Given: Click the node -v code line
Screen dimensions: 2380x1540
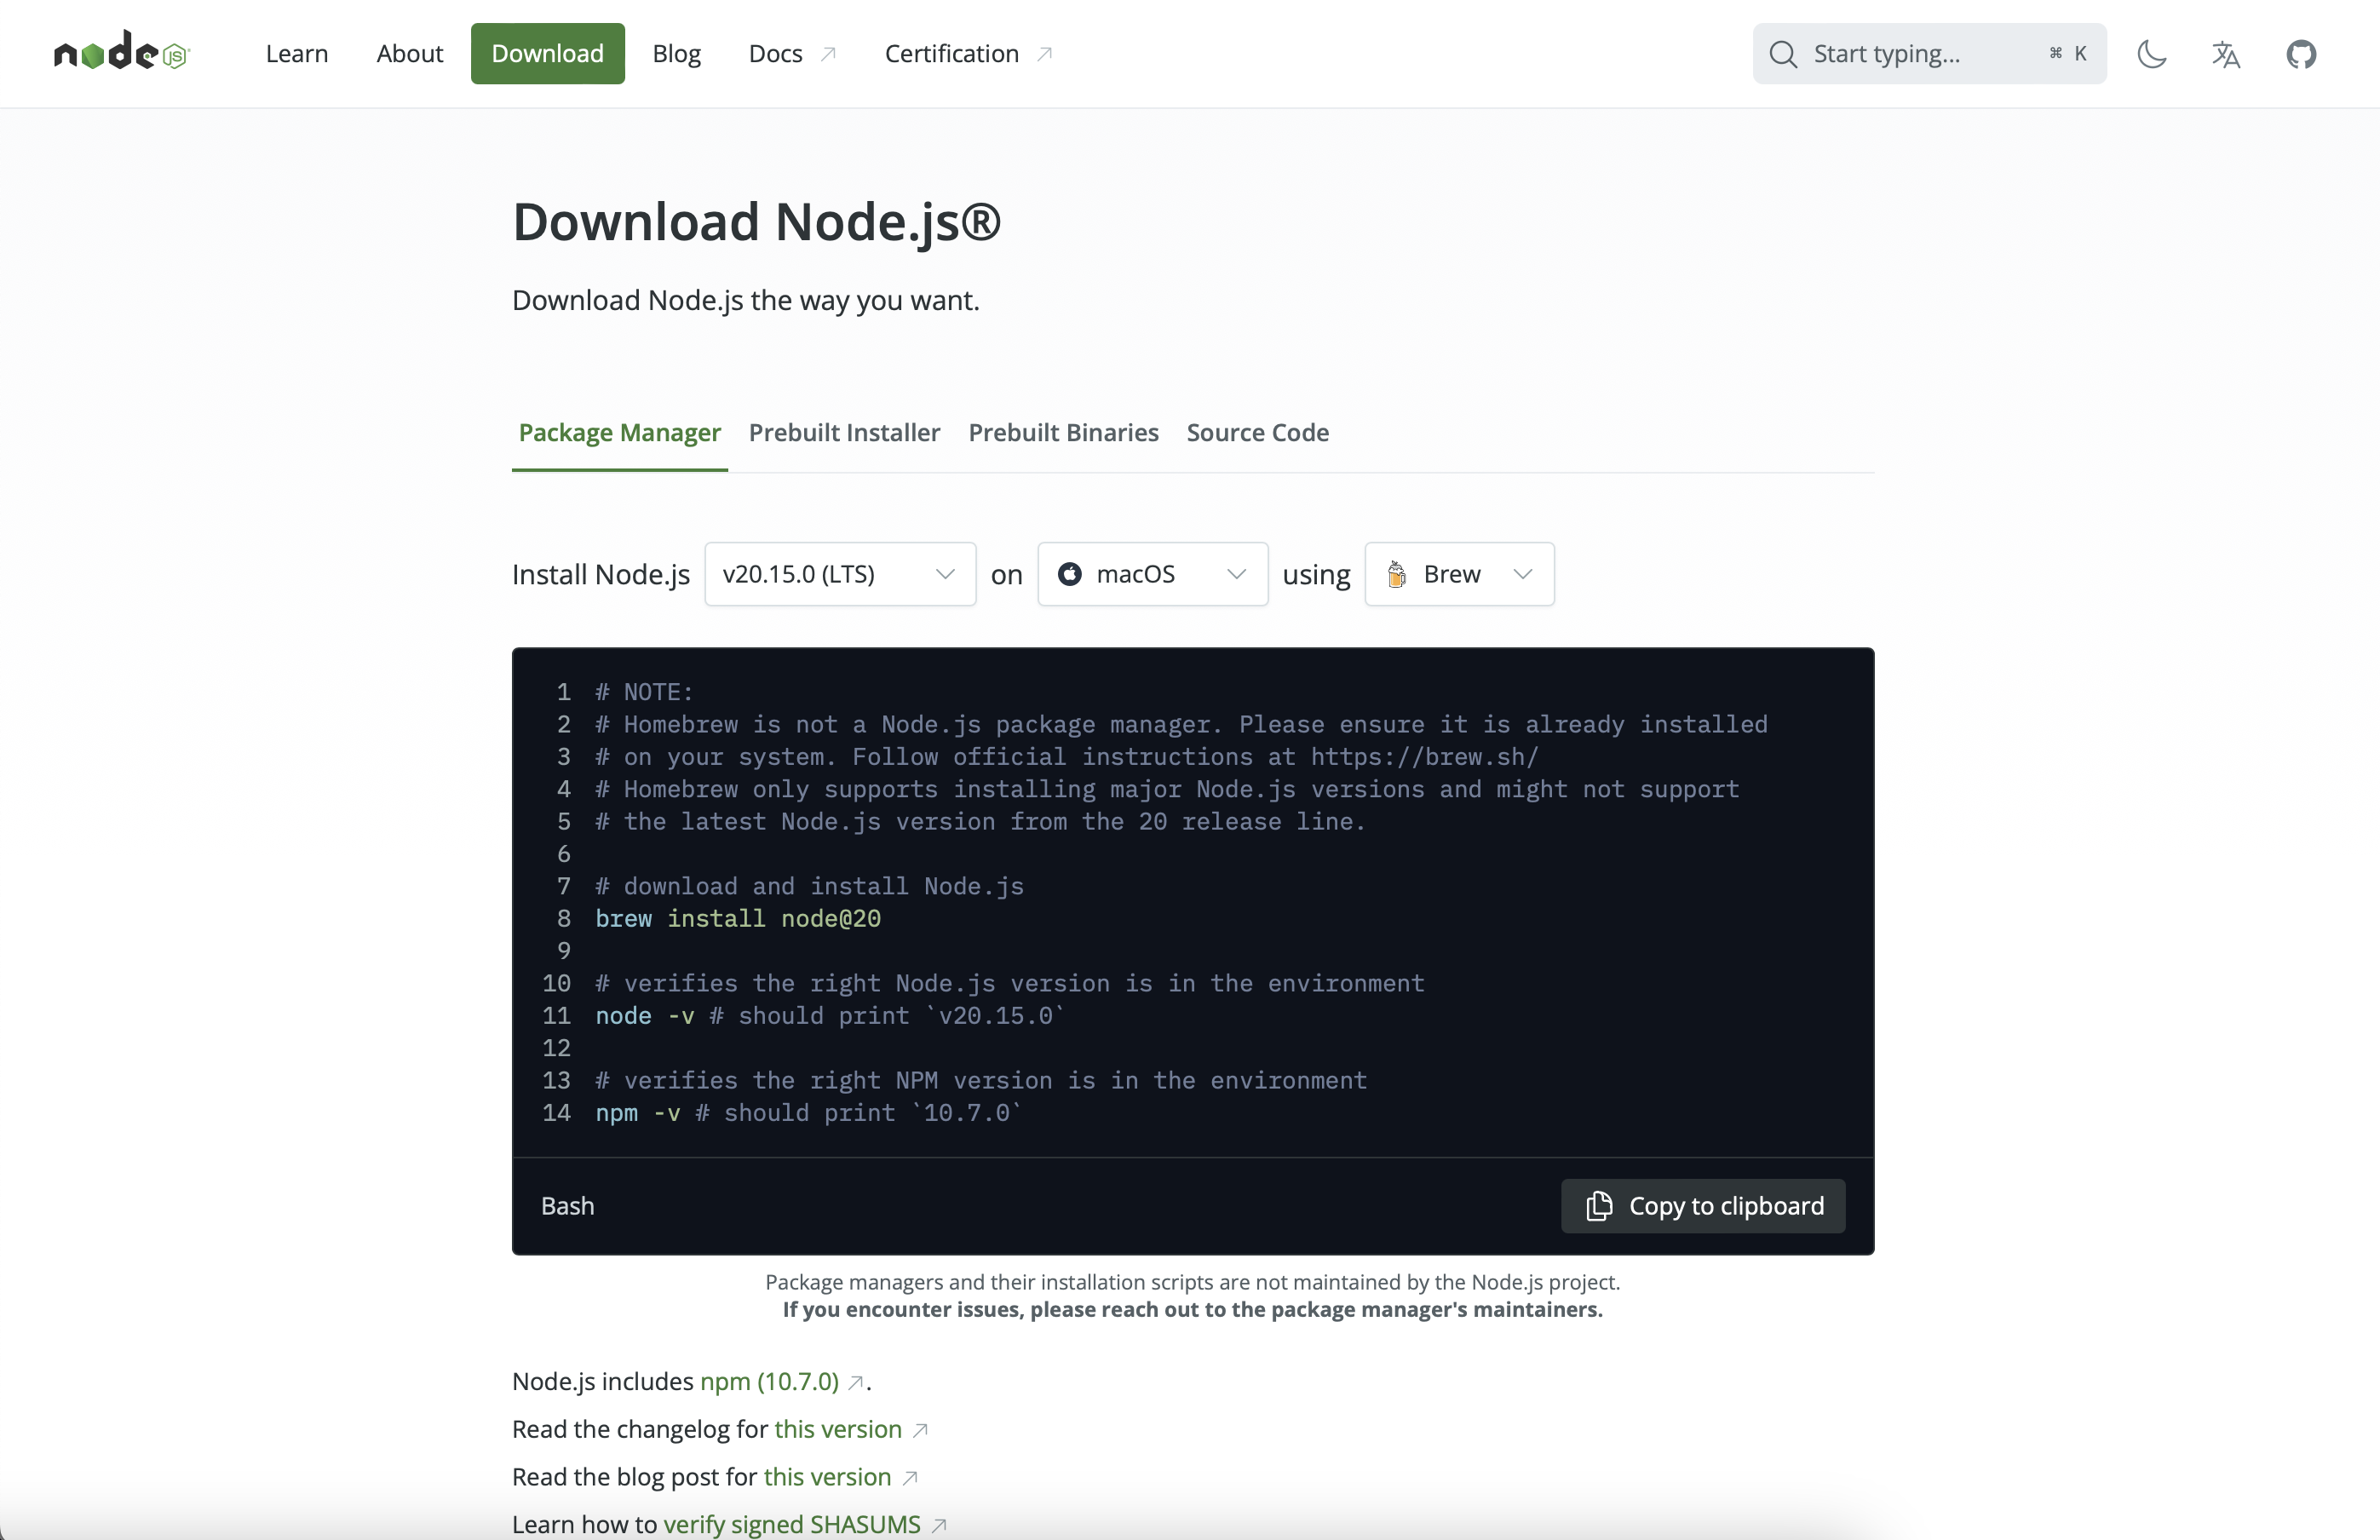Looking at the screenshot, I should 830,1016.
